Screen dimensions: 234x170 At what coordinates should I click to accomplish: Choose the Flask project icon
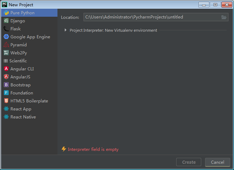point(6,29)
